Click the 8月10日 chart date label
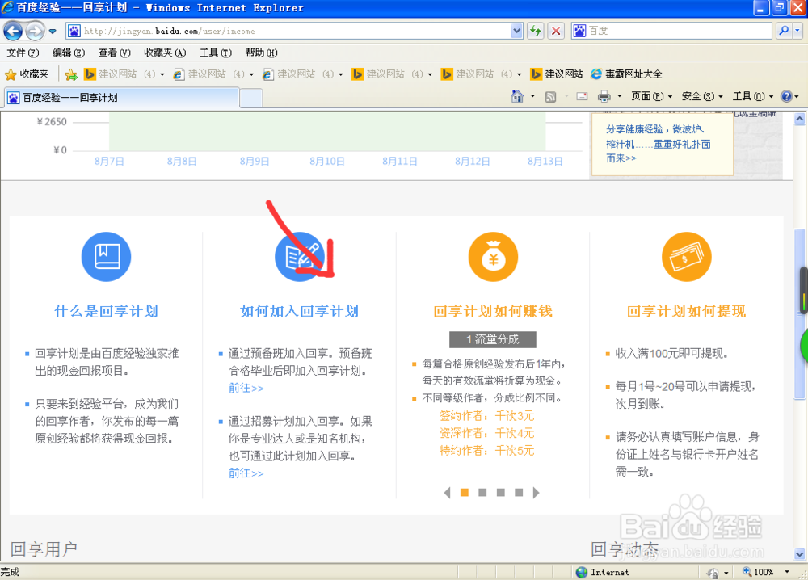The width and height of the screenshot is (808, 580). pyautogui.click(x=327, y=162)
